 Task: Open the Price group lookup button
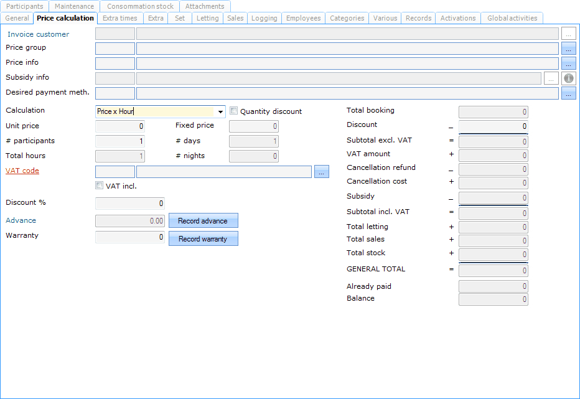click(568, 49)
